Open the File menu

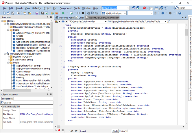(5, 8)
